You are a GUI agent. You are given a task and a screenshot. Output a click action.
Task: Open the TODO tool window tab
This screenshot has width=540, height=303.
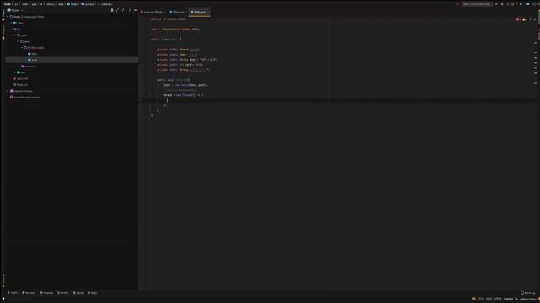[x=13, y=293]
